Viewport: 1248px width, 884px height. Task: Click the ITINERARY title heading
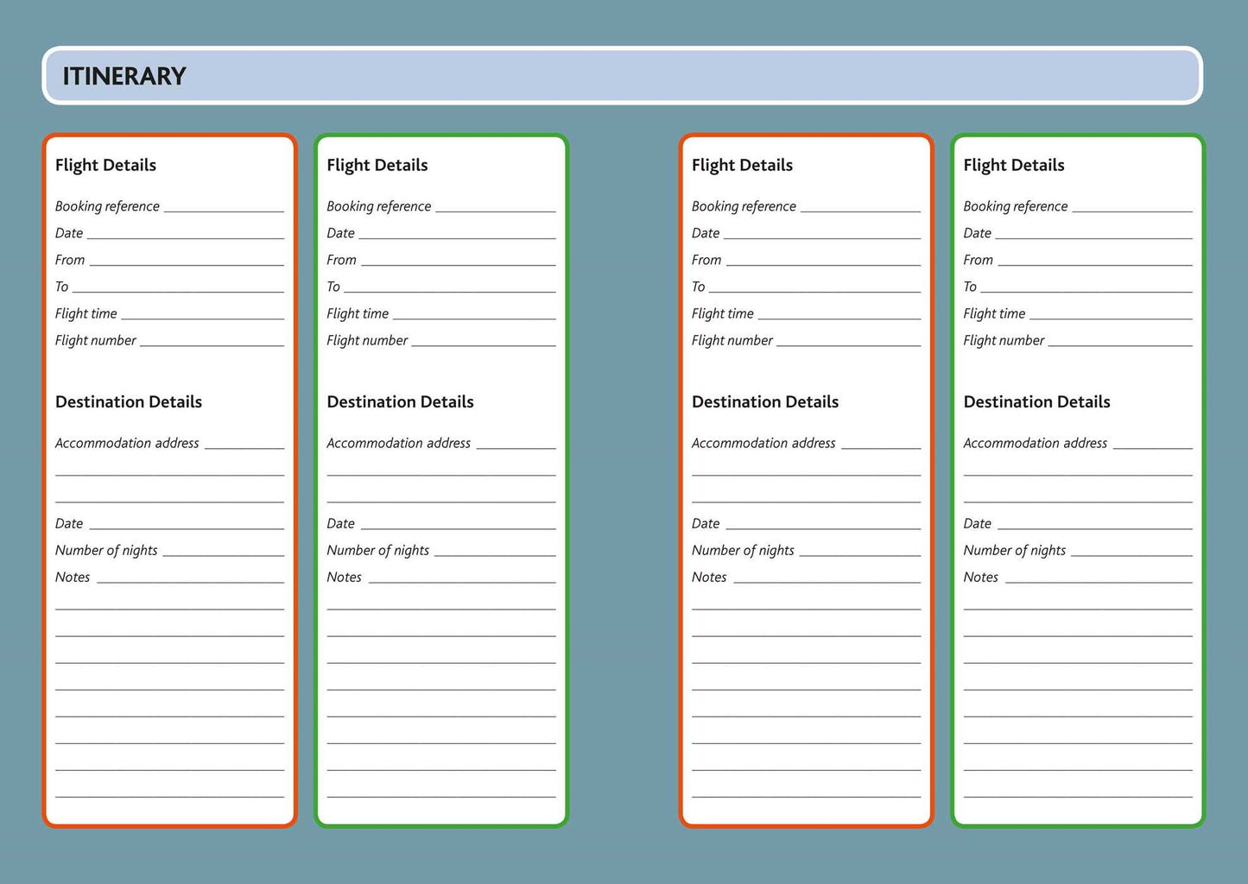124,76
